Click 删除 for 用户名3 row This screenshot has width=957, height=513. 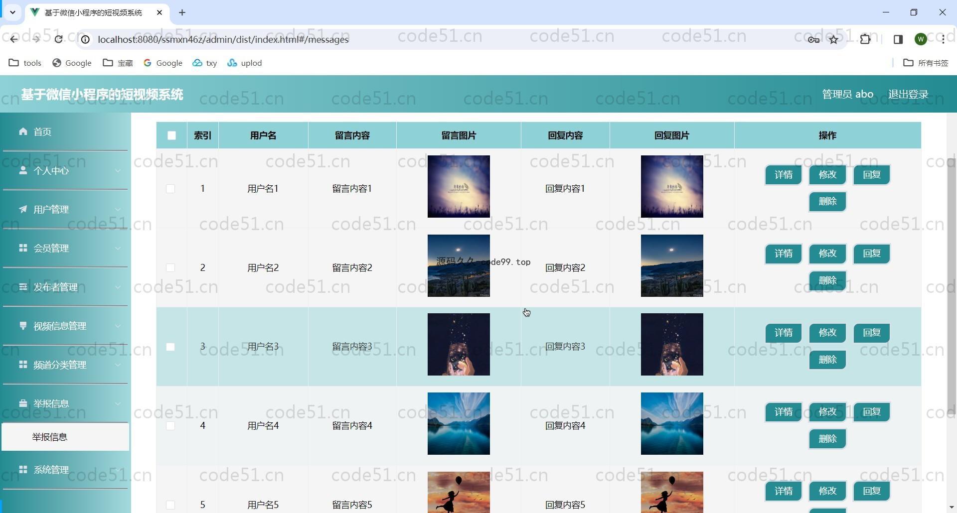click(827, 360)
